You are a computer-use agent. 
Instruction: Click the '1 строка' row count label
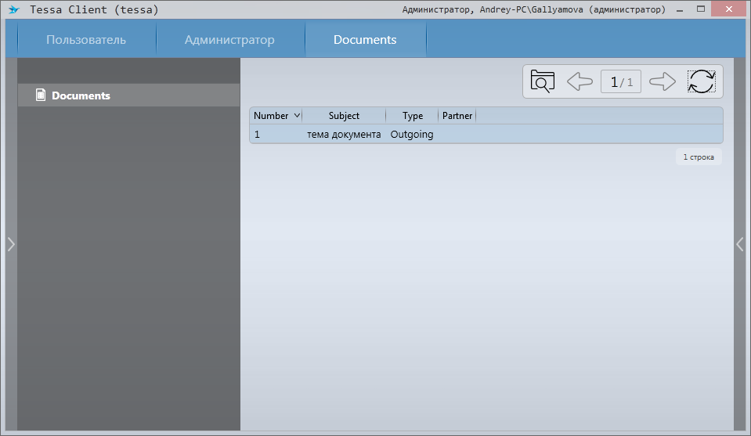698,157
